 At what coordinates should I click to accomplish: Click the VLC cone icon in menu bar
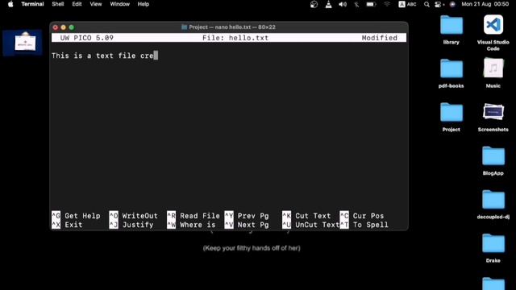point(328,4)
